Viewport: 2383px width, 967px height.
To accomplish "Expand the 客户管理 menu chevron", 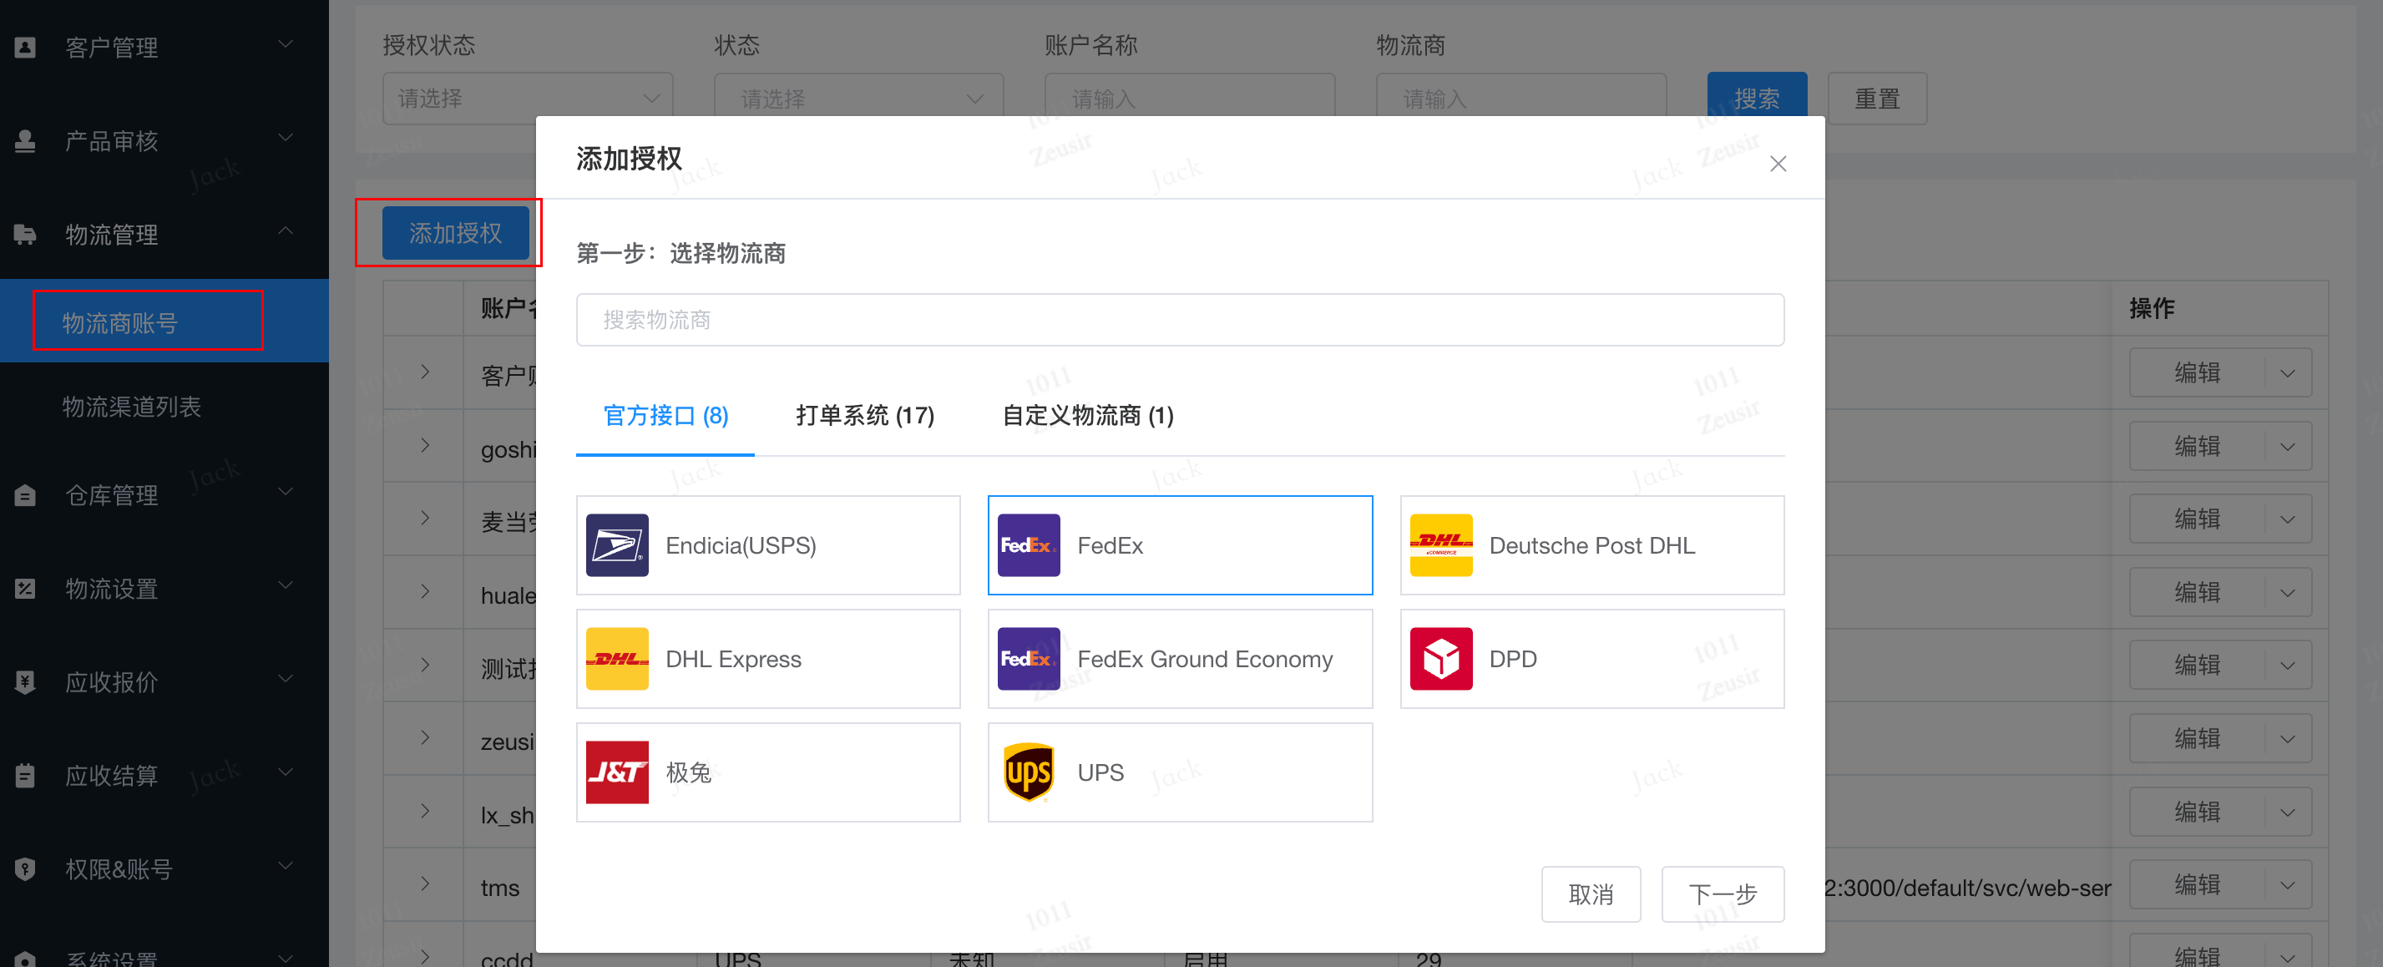I will [x=286, y=45].
